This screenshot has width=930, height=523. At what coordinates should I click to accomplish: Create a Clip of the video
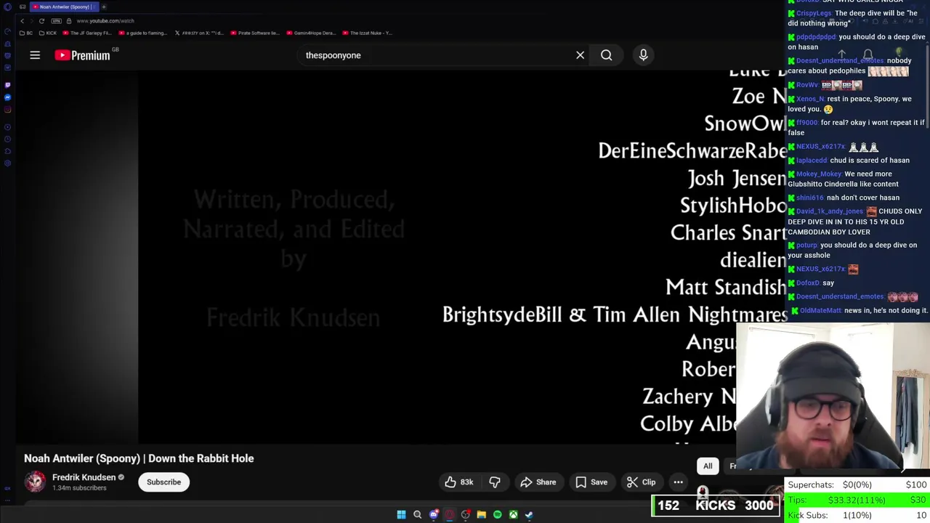pyautogui.click(x=642, y=482)
